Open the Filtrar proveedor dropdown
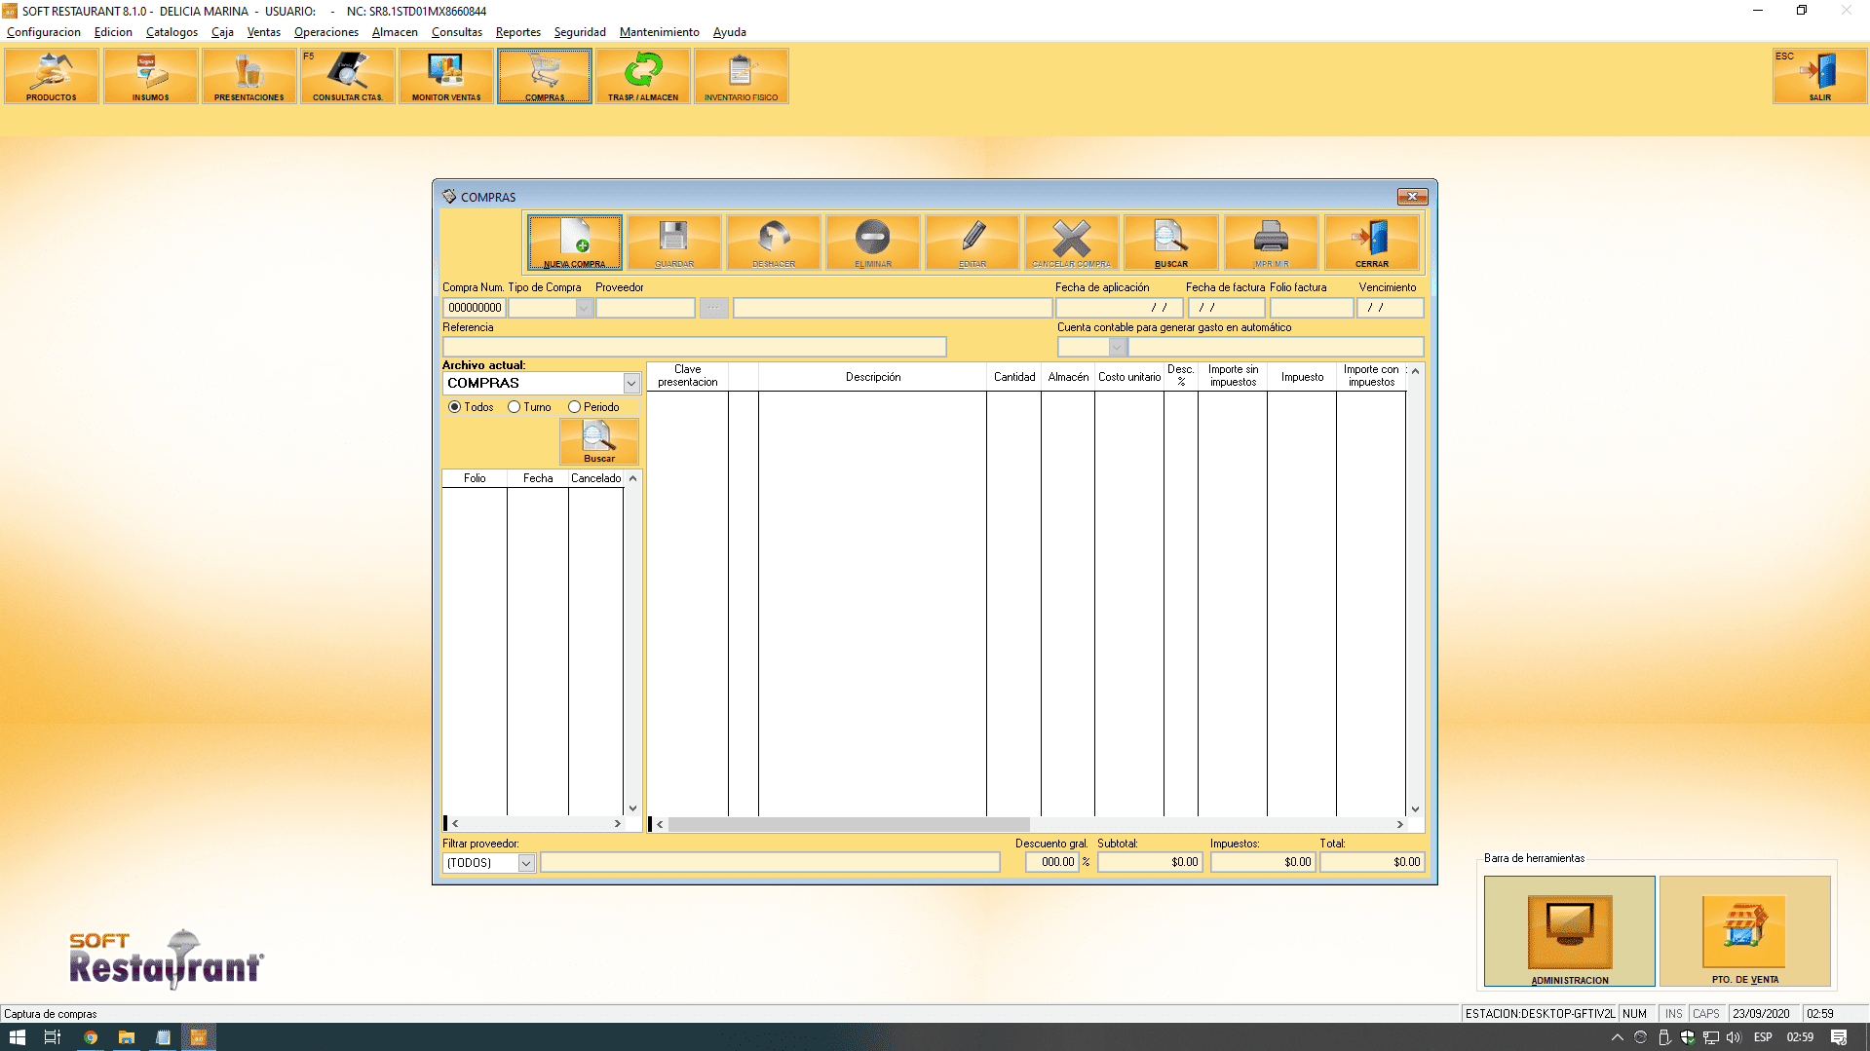Image resolution: width=1870 pixels, height=1051 pixels. [x=526, y=863]
